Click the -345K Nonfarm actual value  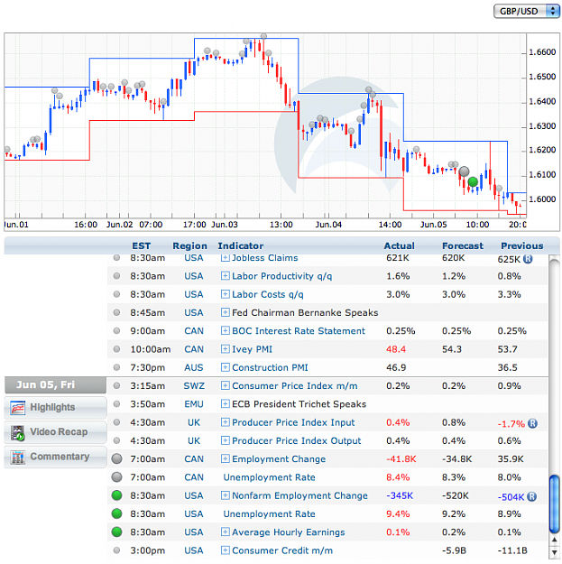pos(400,495)
